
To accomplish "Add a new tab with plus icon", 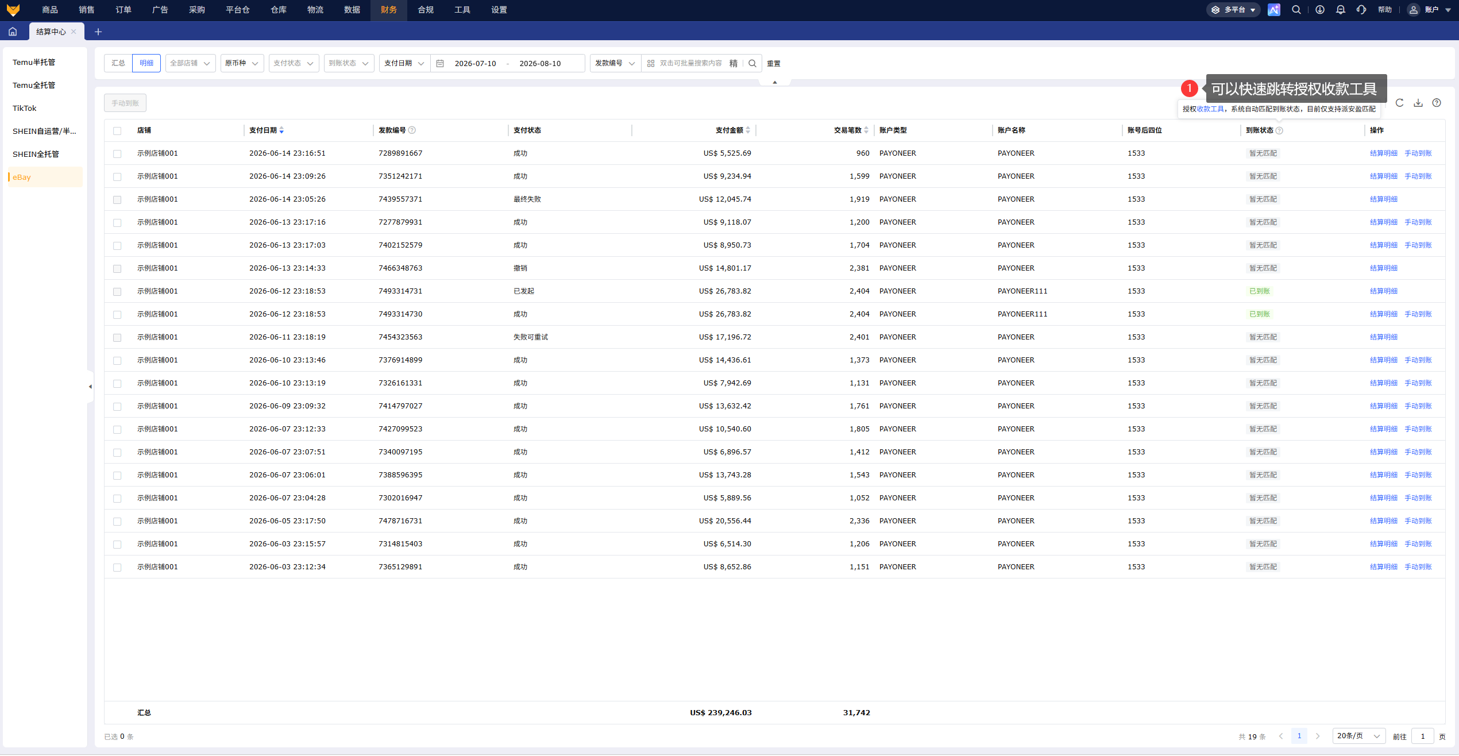I will coord(98,32).
